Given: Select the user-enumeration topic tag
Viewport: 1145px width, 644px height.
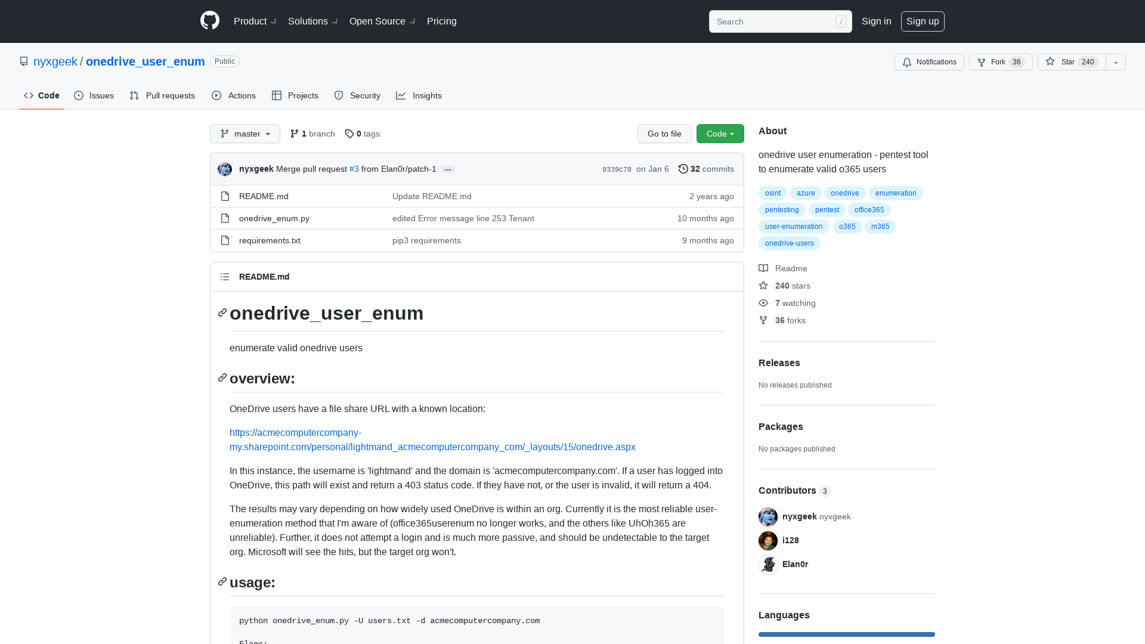Looking at the screenshot, I should [794, 227].
